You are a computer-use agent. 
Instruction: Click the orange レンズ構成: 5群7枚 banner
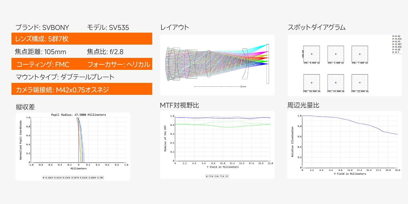click(82, 39)
